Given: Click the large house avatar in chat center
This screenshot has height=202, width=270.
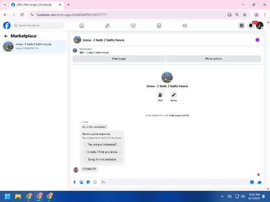Looking at the screenshot, I should (167, 77).
